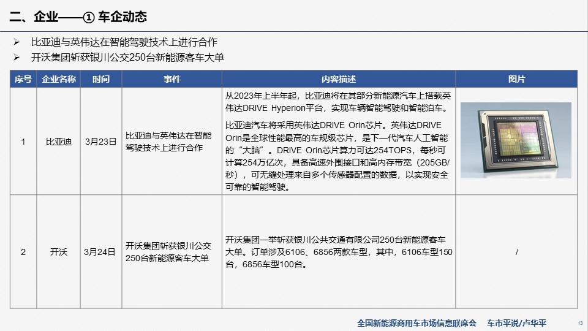Select the 比亚迪 company name cell

[x=59, y=142]
